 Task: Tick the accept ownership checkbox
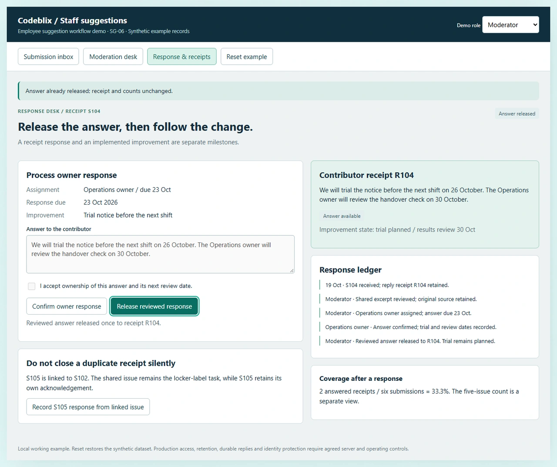coord(32,286)
